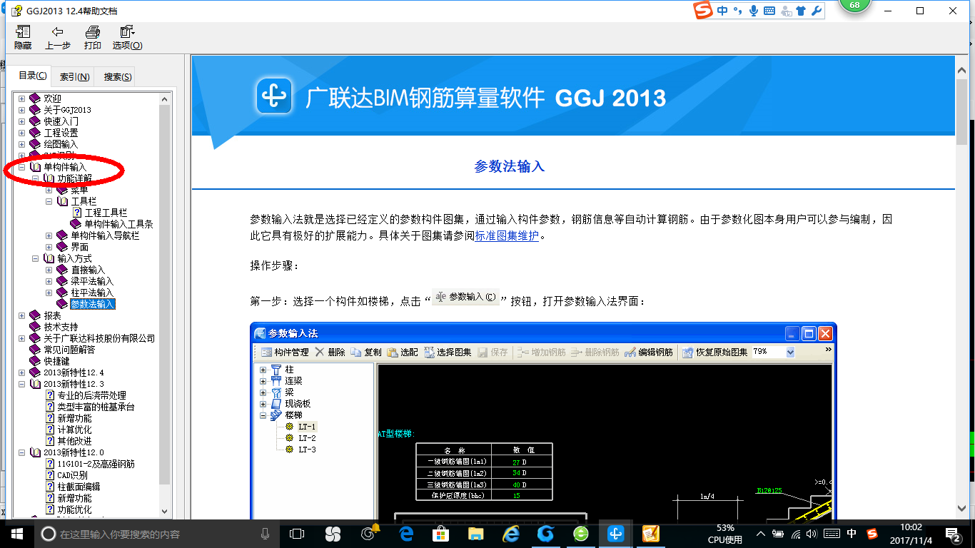
Task: Click the contents tree scrollbar up arrow
Action: tap(165, 98)
